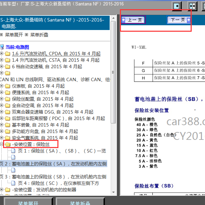Go to previous page with 上一页 button
The height and width of the screenshot is (205, 205).
tap(133, 20)
